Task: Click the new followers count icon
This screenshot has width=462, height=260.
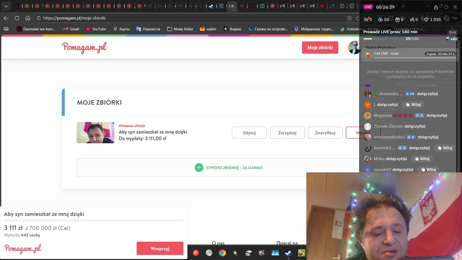Action: (412, 19)
